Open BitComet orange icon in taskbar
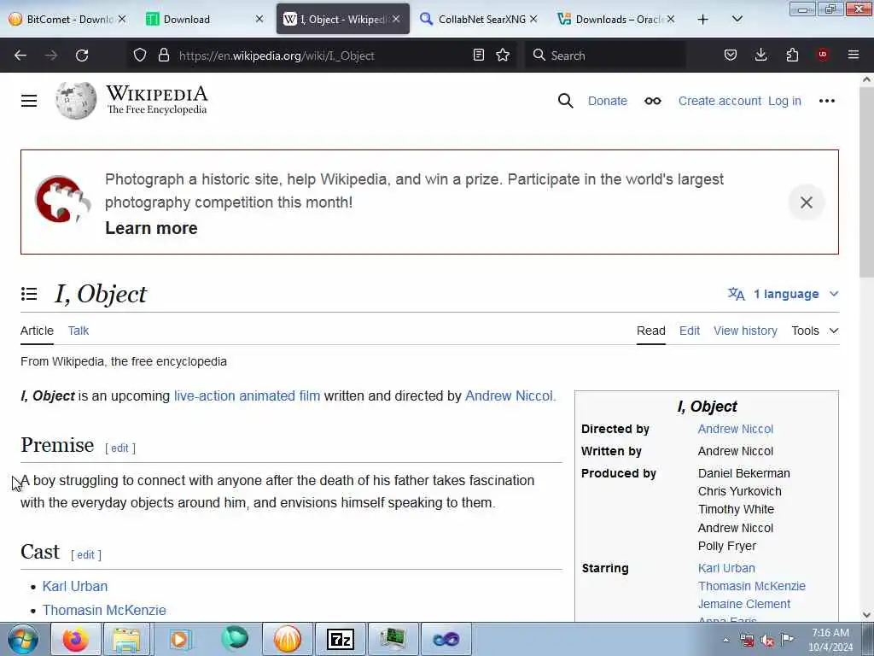The width and height of the screenshot is (874, 656). pyautogui.click(x=287, y=639)
